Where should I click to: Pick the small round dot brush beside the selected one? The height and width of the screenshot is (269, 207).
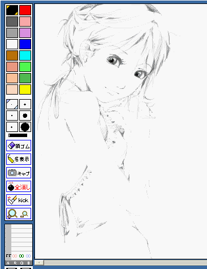[25, 104]
